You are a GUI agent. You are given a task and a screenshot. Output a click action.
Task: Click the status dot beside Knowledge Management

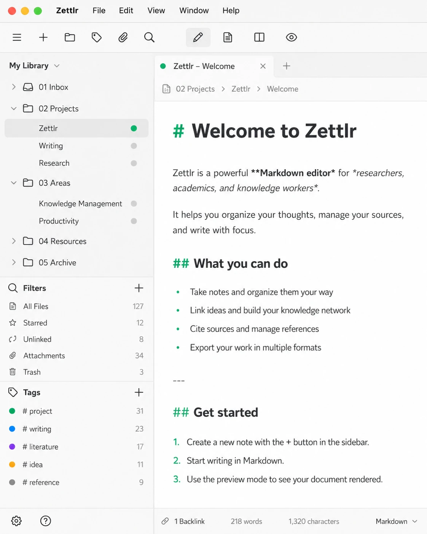pos(134,204)
